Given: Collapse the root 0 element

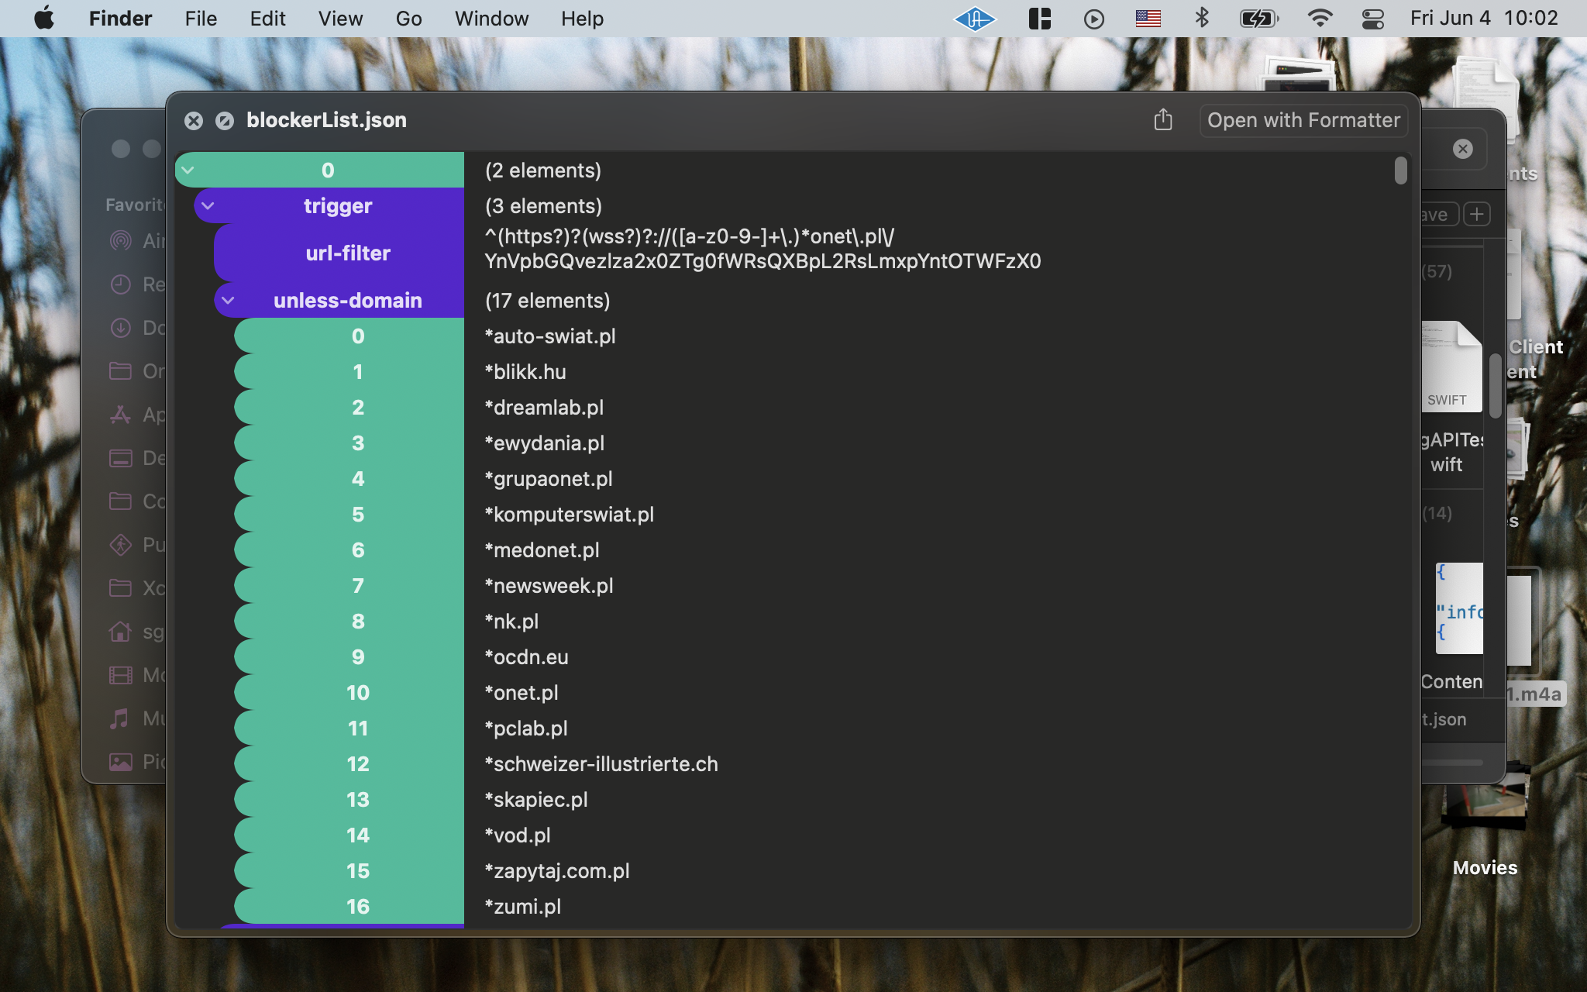Looking at the screenshot, I should [x=188, y=170].
